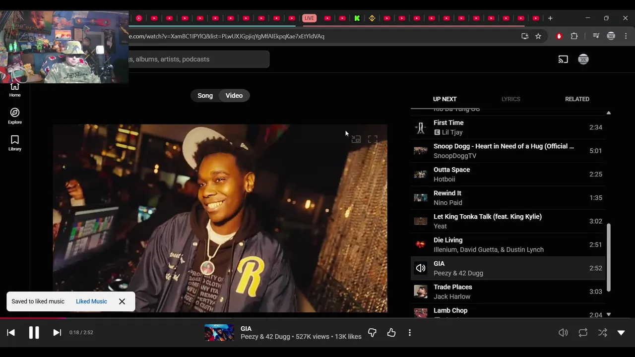Skip to next track
The height and width of the screenshot is (357, 635).
click(57, 333)
